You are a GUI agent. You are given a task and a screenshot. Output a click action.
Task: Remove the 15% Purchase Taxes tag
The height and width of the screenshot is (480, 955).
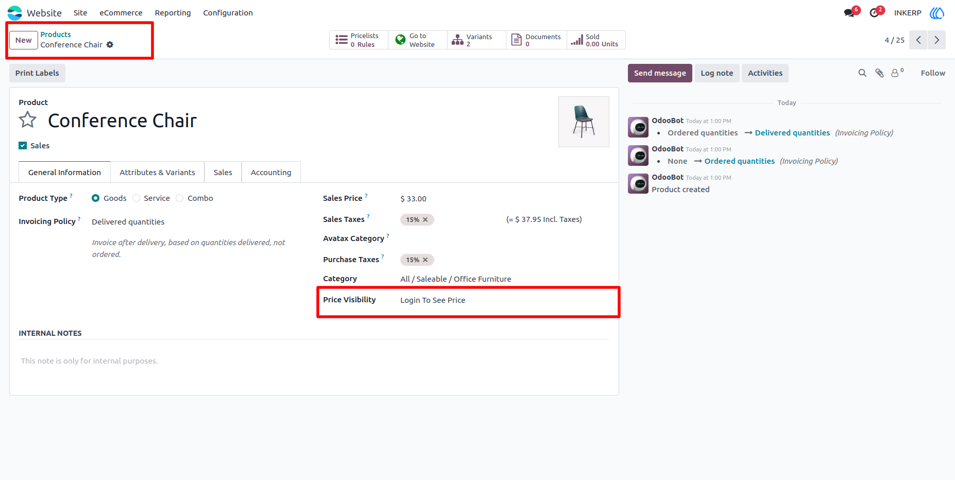[x=425, y=260]
